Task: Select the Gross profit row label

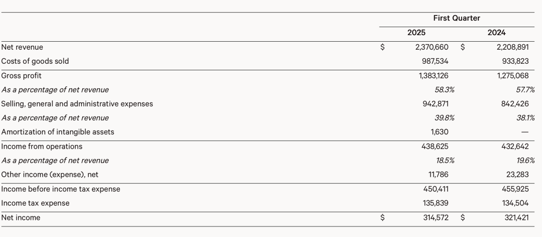Action: (22, 76)
